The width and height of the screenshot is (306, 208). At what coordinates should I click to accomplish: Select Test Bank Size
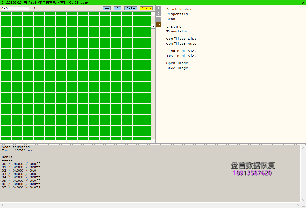[181, 56]
